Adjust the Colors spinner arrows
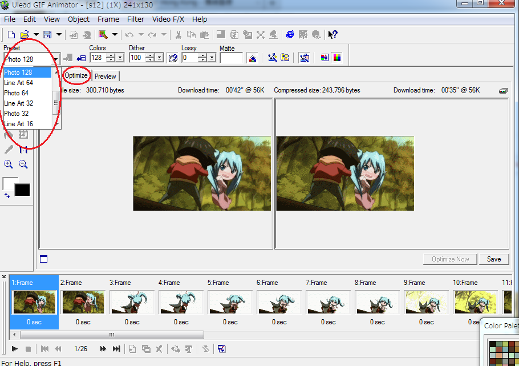The image size is (519, 366). 111,58
